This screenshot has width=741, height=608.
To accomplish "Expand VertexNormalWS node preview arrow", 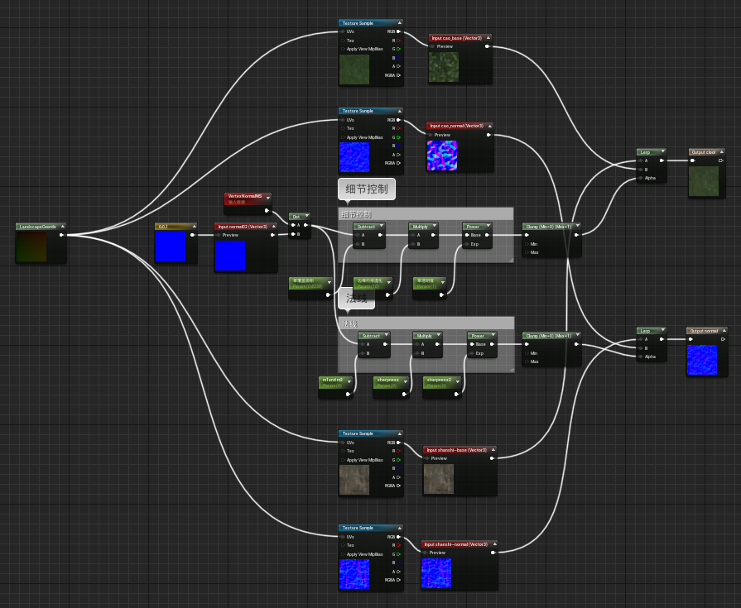I will point(268,198).
